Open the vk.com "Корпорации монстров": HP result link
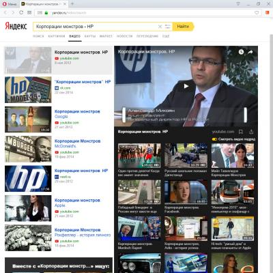273x273 pixels. [83, 82]
